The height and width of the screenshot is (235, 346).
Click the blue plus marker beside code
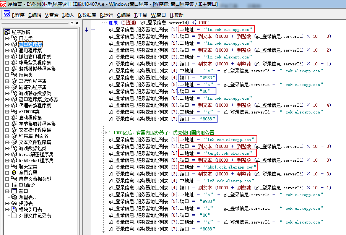[93, 29]
